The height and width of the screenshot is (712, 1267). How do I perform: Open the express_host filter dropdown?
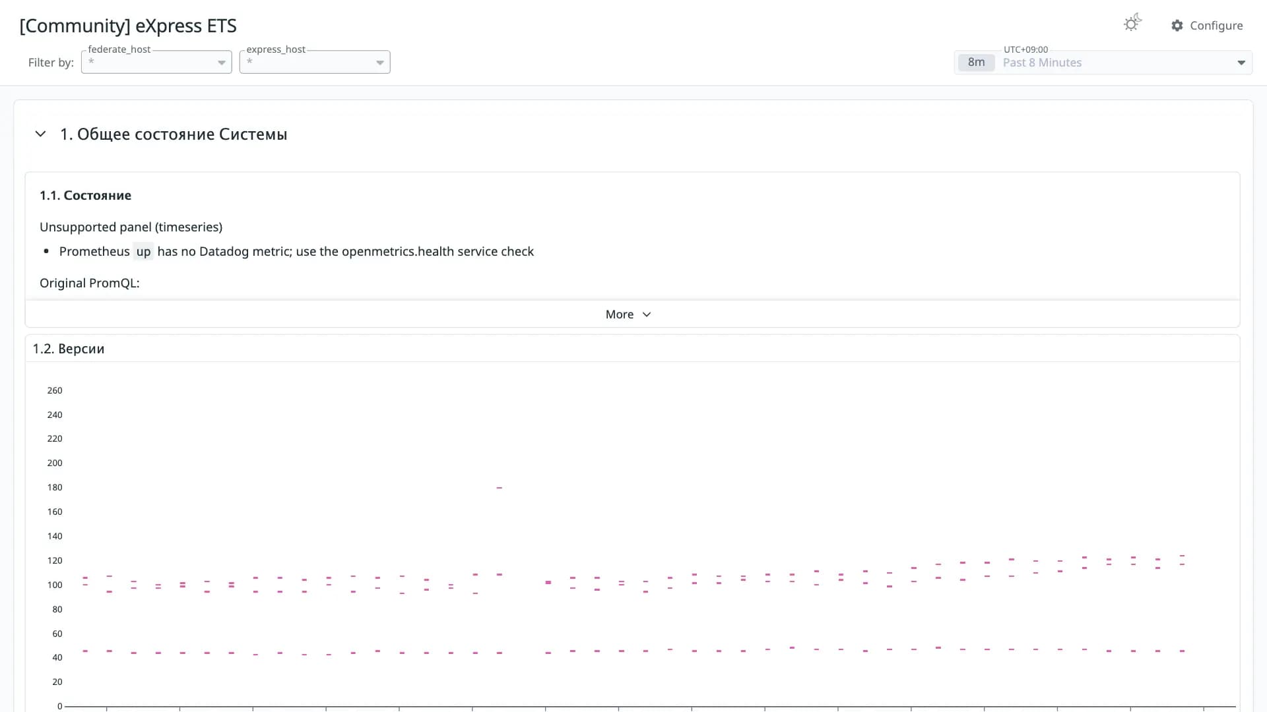tap(315, 62)
